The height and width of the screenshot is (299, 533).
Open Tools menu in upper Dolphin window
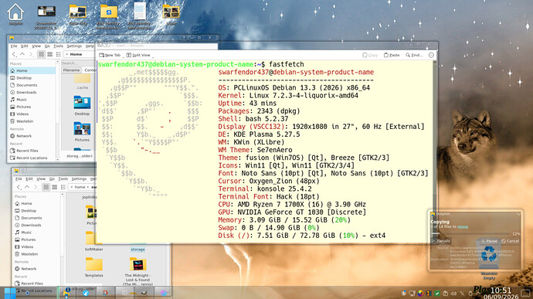coord(58,46)
